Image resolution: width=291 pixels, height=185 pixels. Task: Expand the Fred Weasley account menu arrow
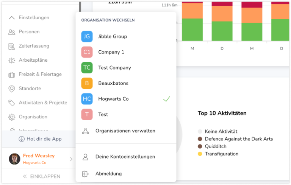pyautogui.click(x=71, y=159)
